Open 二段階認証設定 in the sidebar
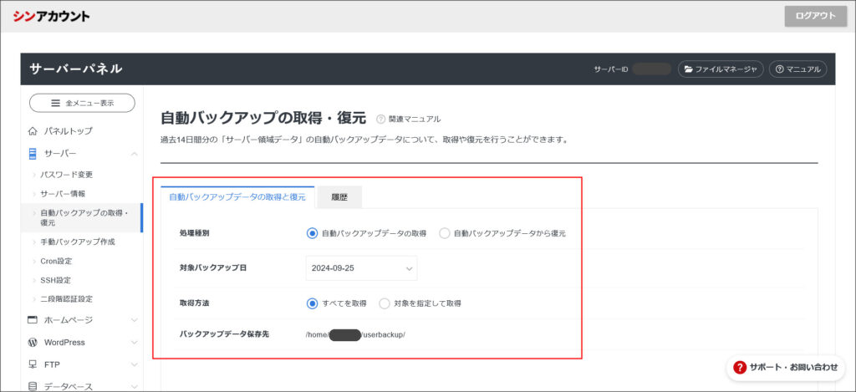The image size is (856, 392). coord(67,299)
